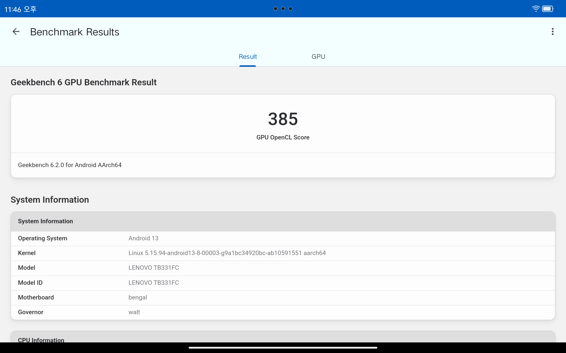Open the three-dot overflow menu
Image resolution: width=566 pixels, height=353 pixels.
point(552,32)
